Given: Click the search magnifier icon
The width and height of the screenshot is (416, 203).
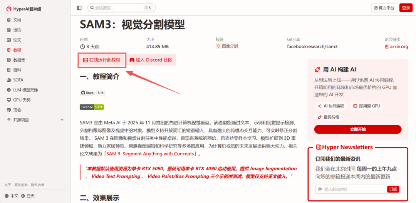Looking at the screenshot, I should (x=92, y=8).
